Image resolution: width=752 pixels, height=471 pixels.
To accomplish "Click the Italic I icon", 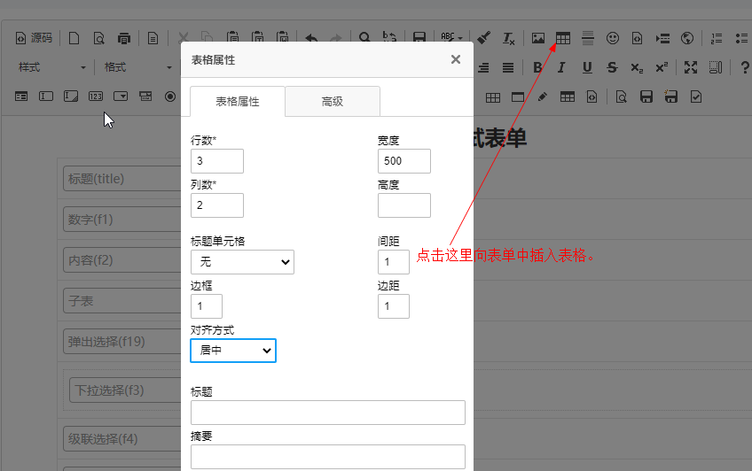I will 561,67.
